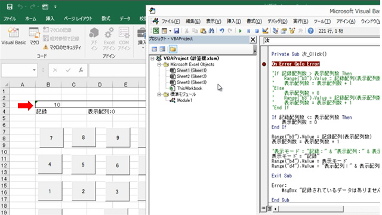Click マクロのセキュリティ in Excel ribbon

62,47
